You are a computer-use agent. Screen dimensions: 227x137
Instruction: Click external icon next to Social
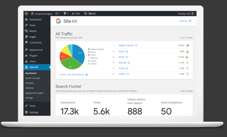coord(127,68)
